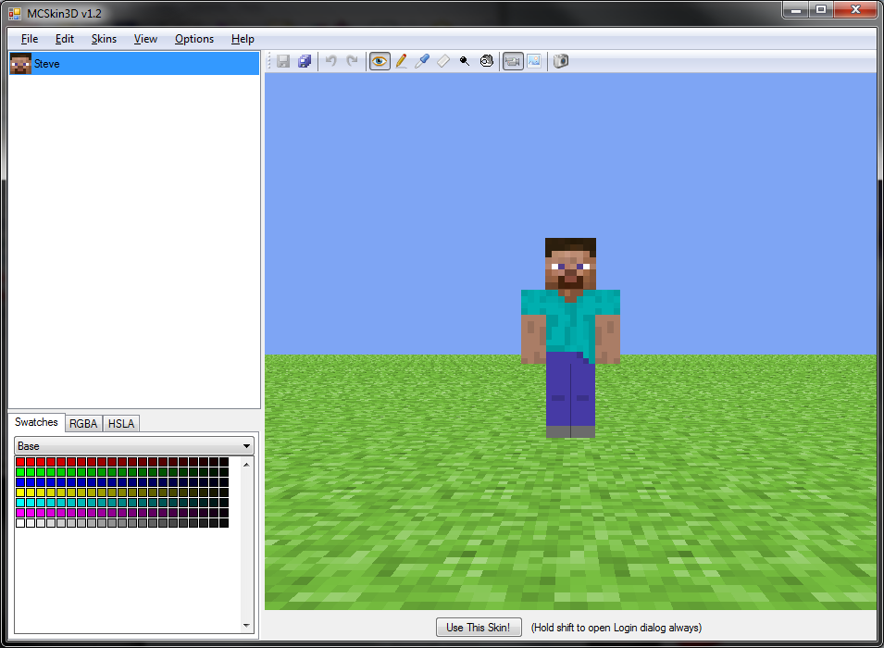The height and width of the screenshot is (648, 884).
Task: Switch to the HSLA color tab
Action: point(121,424)
